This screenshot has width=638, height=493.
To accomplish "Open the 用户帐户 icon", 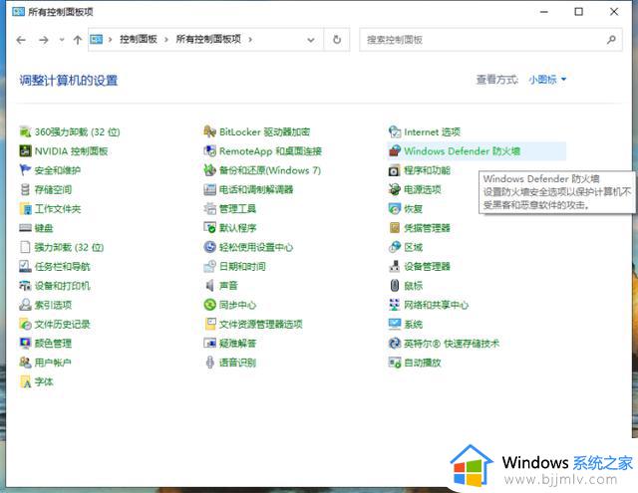I will (x=25, y=363).
